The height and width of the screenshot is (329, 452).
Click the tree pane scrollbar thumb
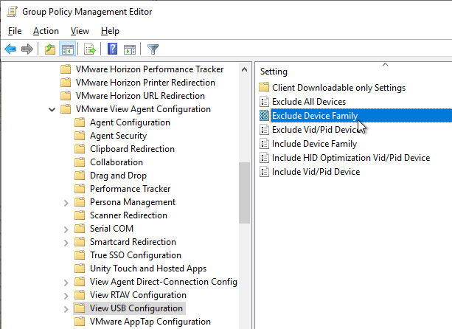point(245,193)
